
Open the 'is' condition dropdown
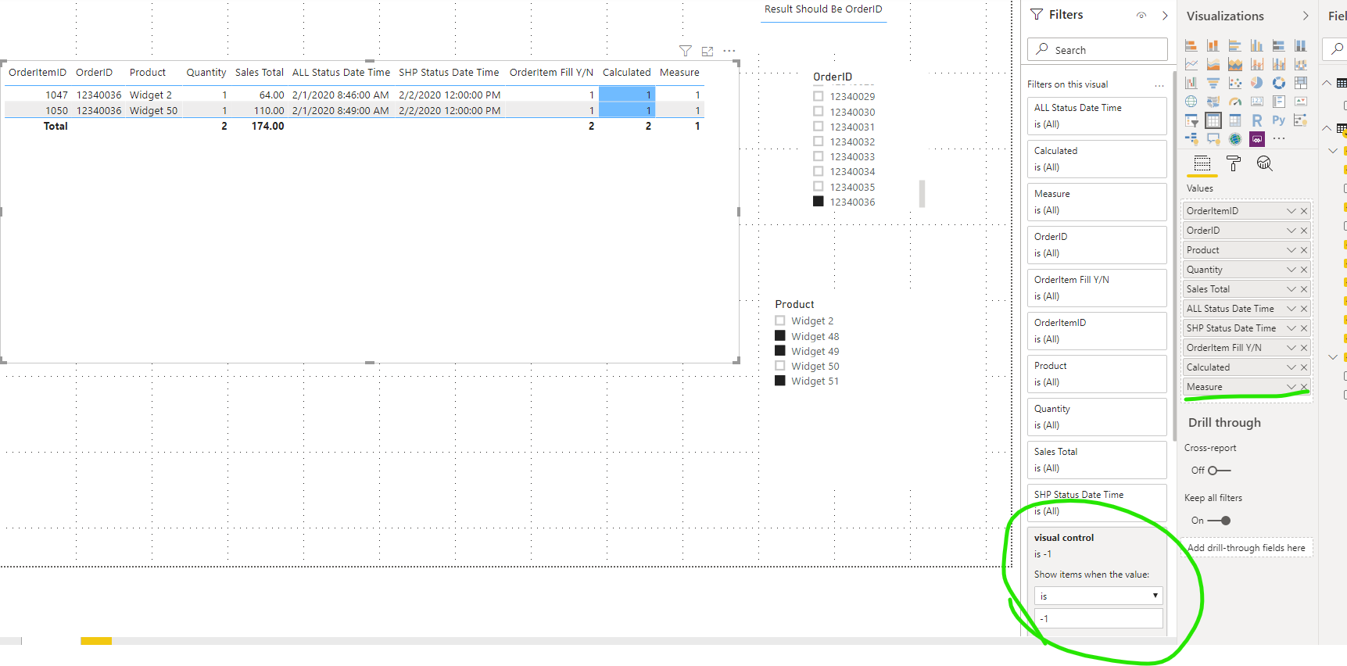point(1098,596)
